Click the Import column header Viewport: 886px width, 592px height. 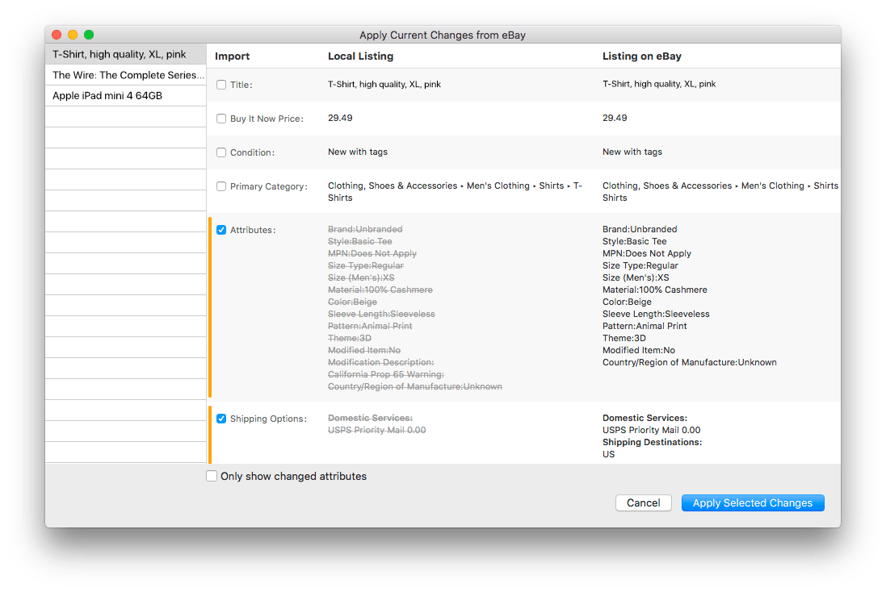pyautogui.click(x=233, y=56)
